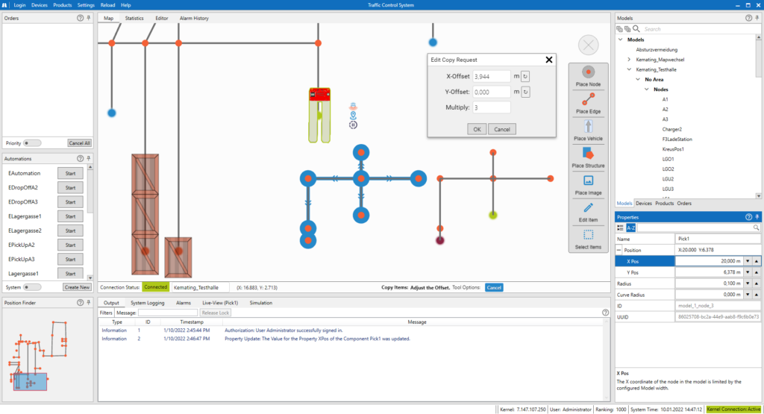Toggle the System switch under Automations
The image size is (764, 414).
(32, 287)
